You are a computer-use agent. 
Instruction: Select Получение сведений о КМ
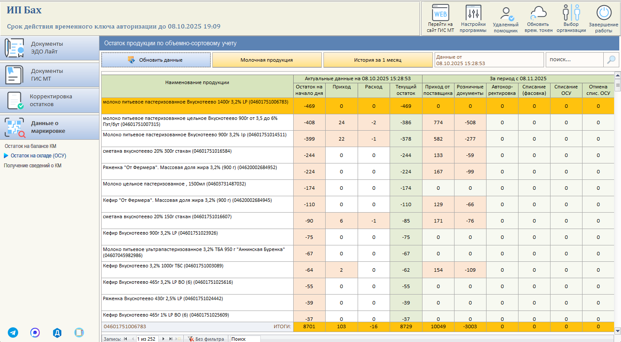pyautogui.click(x=32, y=165)
